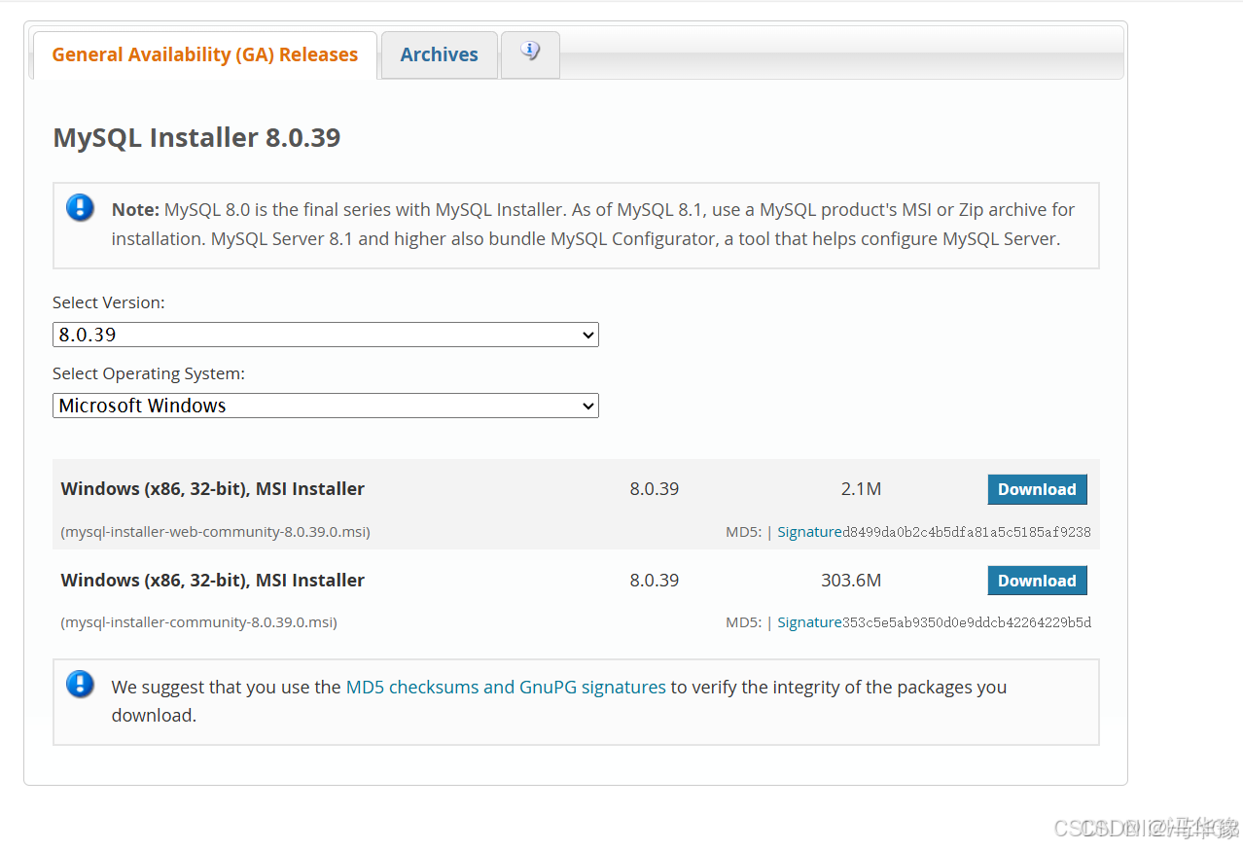Download the 2.1M web community installer
The width and height of the screenshot is (1243, 849).
[1037, 489]
